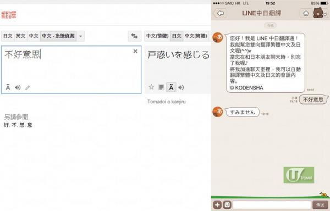The image size is (330, 211).
Task: Tap the 19:52 clock in status bar
Action: 270,3
